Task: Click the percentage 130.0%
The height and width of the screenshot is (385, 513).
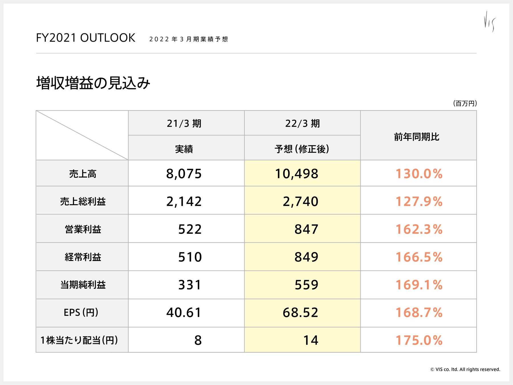Action: click(x=419, y=174)
